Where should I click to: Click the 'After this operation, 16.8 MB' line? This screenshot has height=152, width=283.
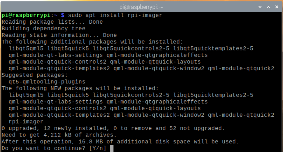120,142
